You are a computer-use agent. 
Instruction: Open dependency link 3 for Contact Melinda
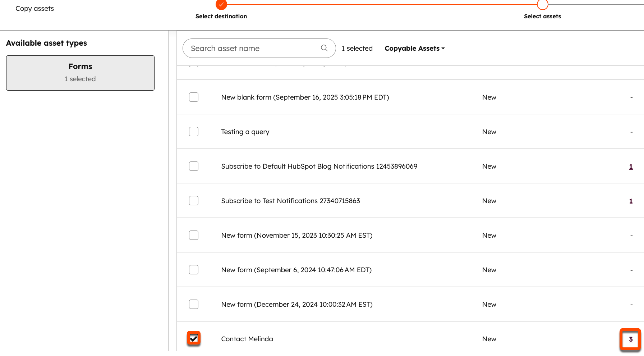(631, 339)
